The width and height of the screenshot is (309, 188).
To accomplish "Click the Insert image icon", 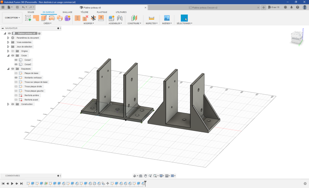I will pyautogui.click(x=167, y=18).
